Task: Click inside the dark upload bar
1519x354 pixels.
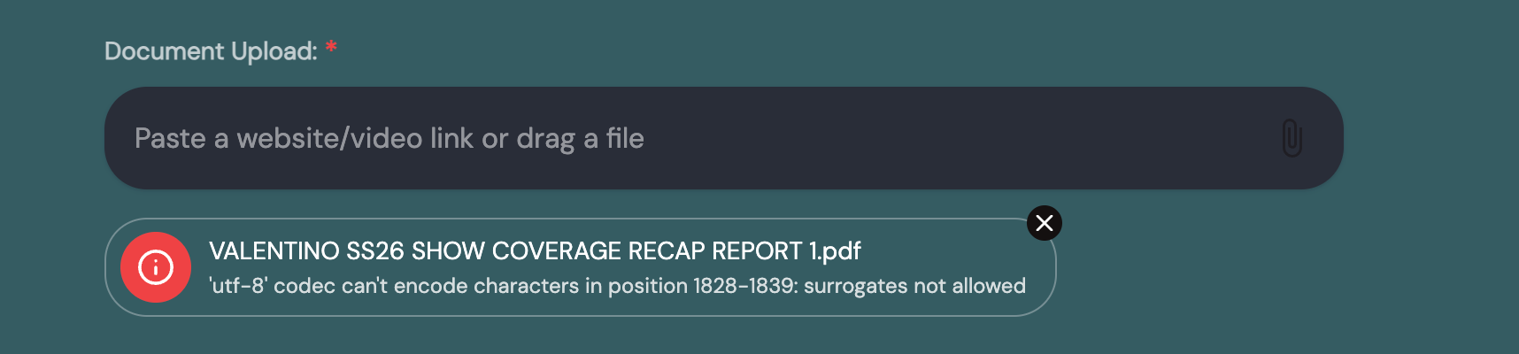Action: point(885,138)
